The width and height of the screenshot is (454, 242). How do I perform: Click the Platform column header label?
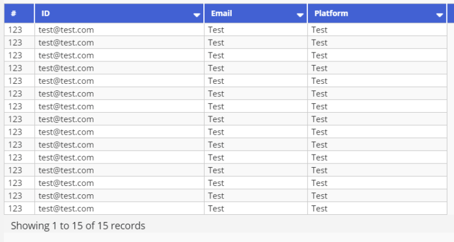[x=331, y=14]
